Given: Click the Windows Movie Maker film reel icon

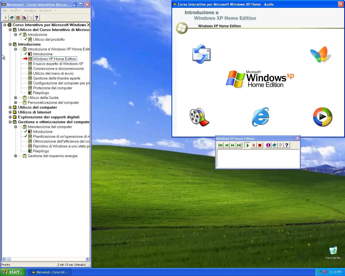Looking at the screenshot, I should (199, 117).
